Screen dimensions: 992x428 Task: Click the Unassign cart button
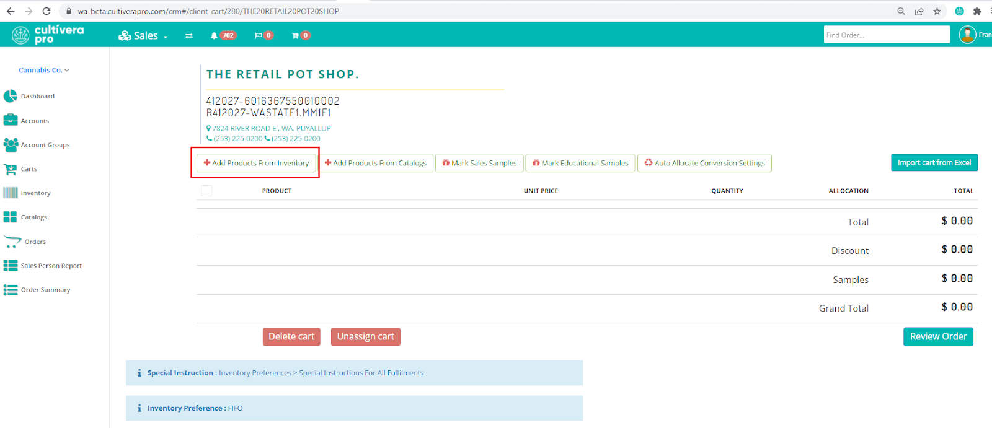[366, 336]
